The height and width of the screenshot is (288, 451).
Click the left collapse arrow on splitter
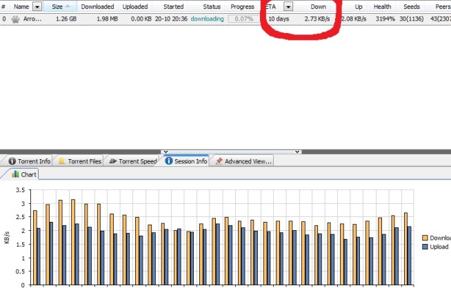point(166,152)
